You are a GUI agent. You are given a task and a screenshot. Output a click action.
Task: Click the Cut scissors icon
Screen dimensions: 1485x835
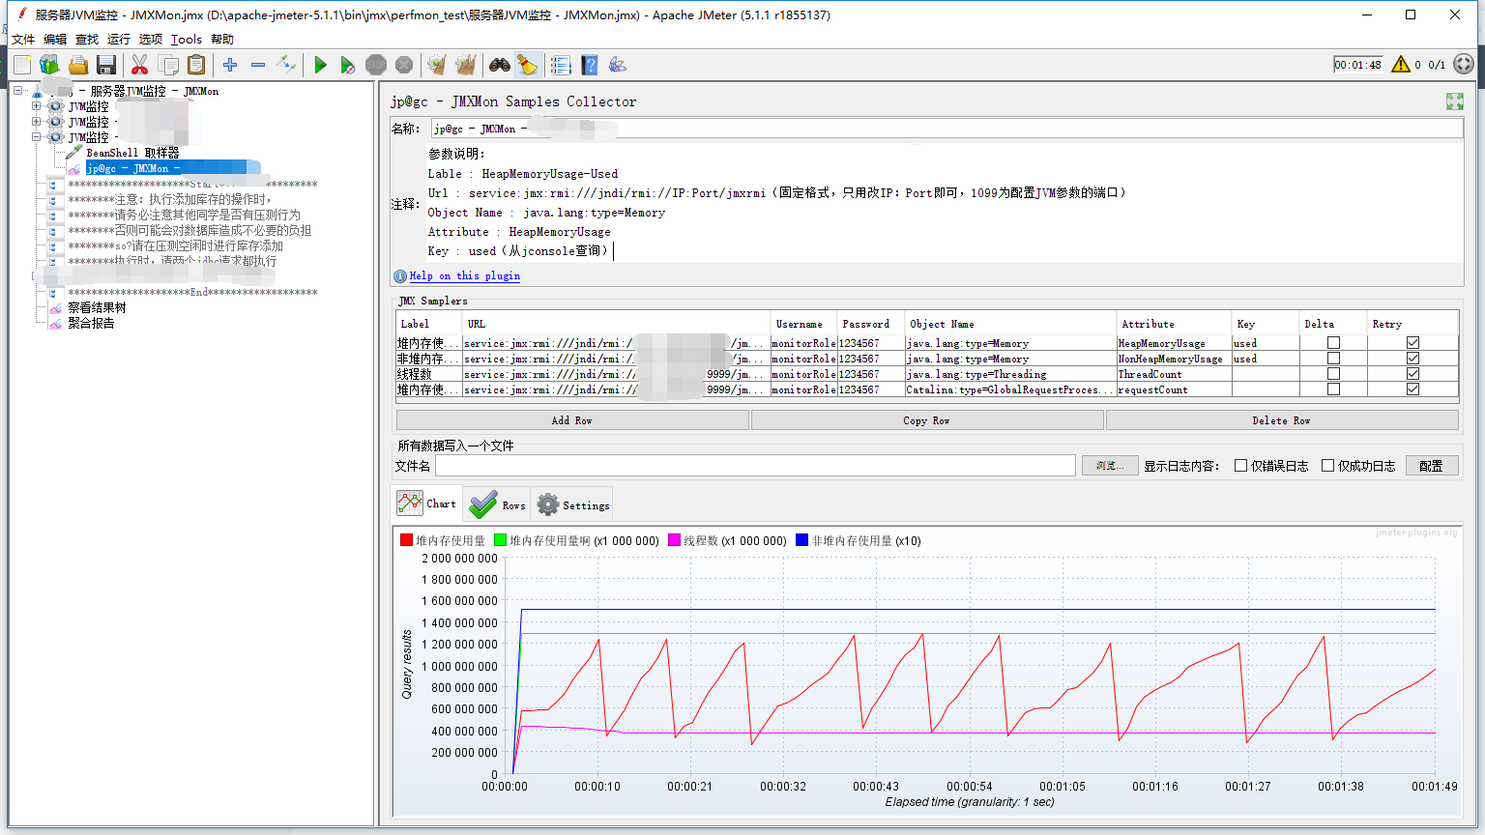139,65
